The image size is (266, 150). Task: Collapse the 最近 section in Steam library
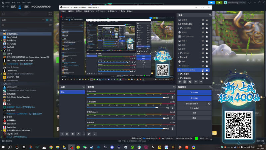(x=2, y=31)
